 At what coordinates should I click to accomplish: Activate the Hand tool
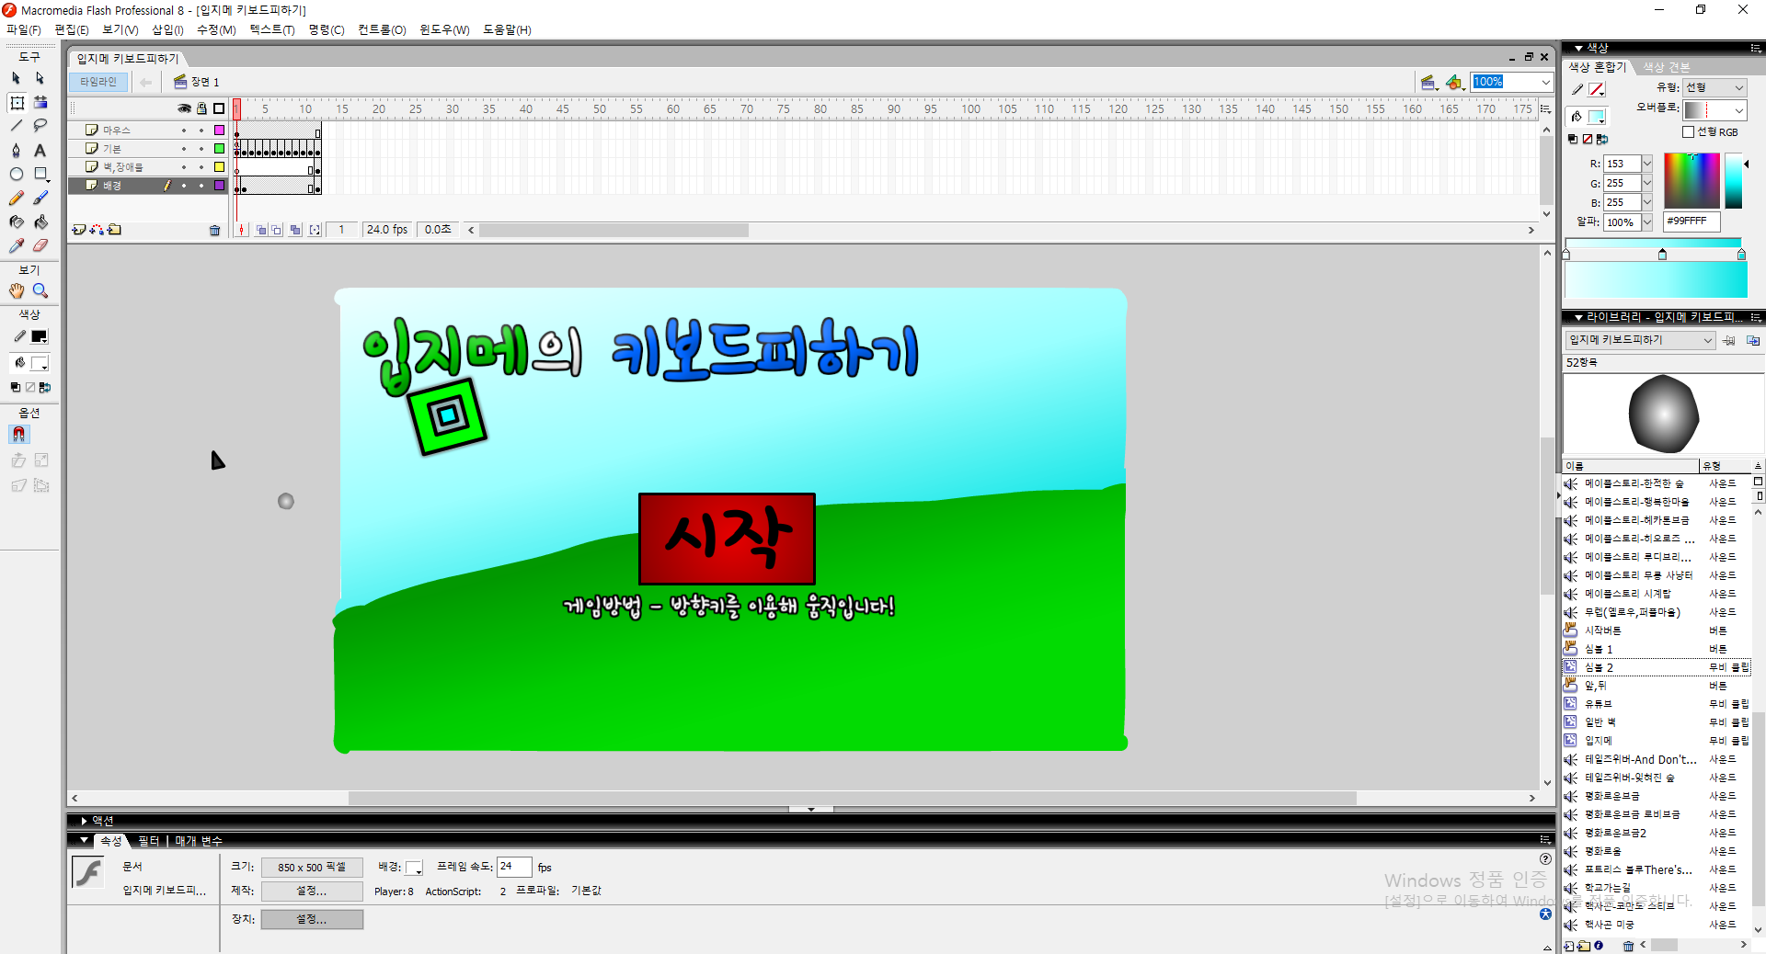(x=17, y=290)
